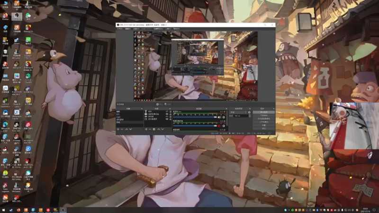Open the View (V) menu in OBS

[x=136, y=29]
